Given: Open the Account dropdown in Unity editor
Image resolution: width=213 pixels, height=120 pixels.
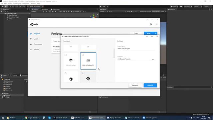Looking at the screenshot, I should [188, 7].
